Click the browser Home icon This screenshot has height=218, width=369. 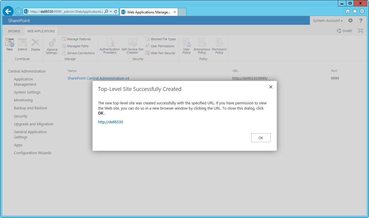pos(348,11)
